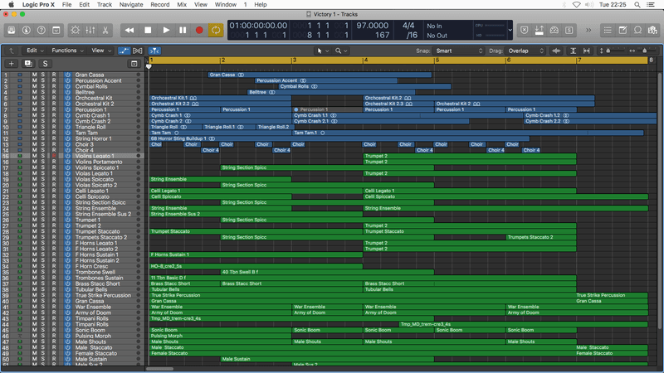The image size is (664, 373).
Task: Open the Library panel button
Action: point(12,30)
